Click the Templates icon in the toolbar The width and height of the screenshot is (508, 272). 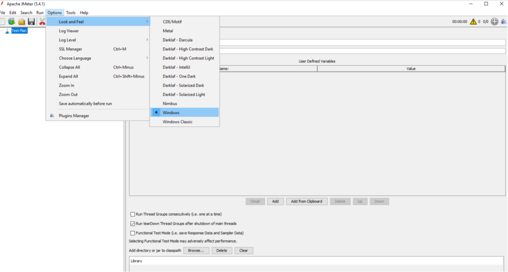coord(11,21)
